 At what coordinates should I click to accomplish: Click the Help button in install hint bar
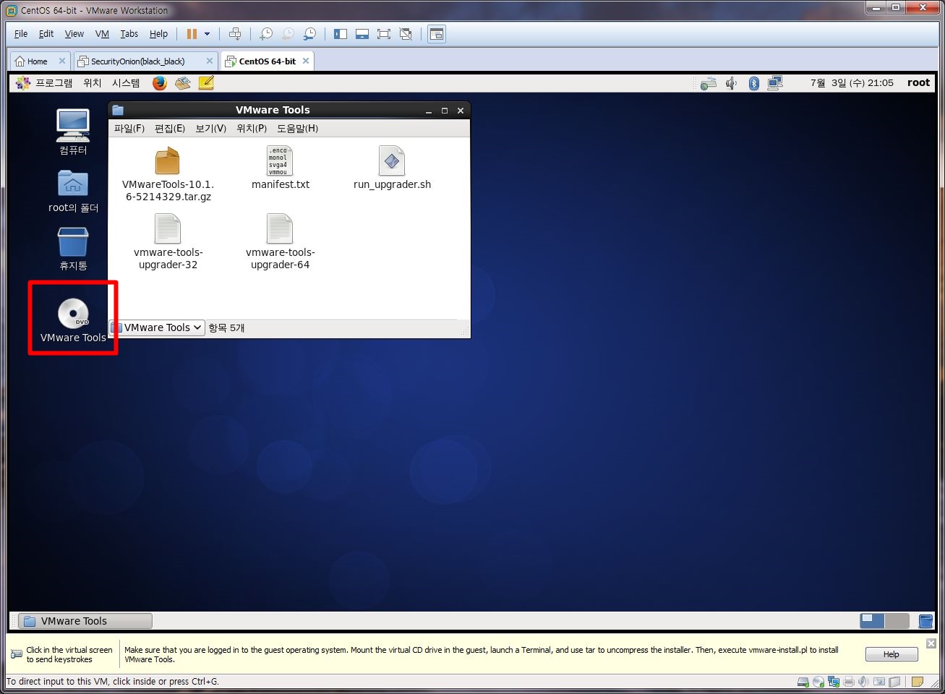(891, 654)
